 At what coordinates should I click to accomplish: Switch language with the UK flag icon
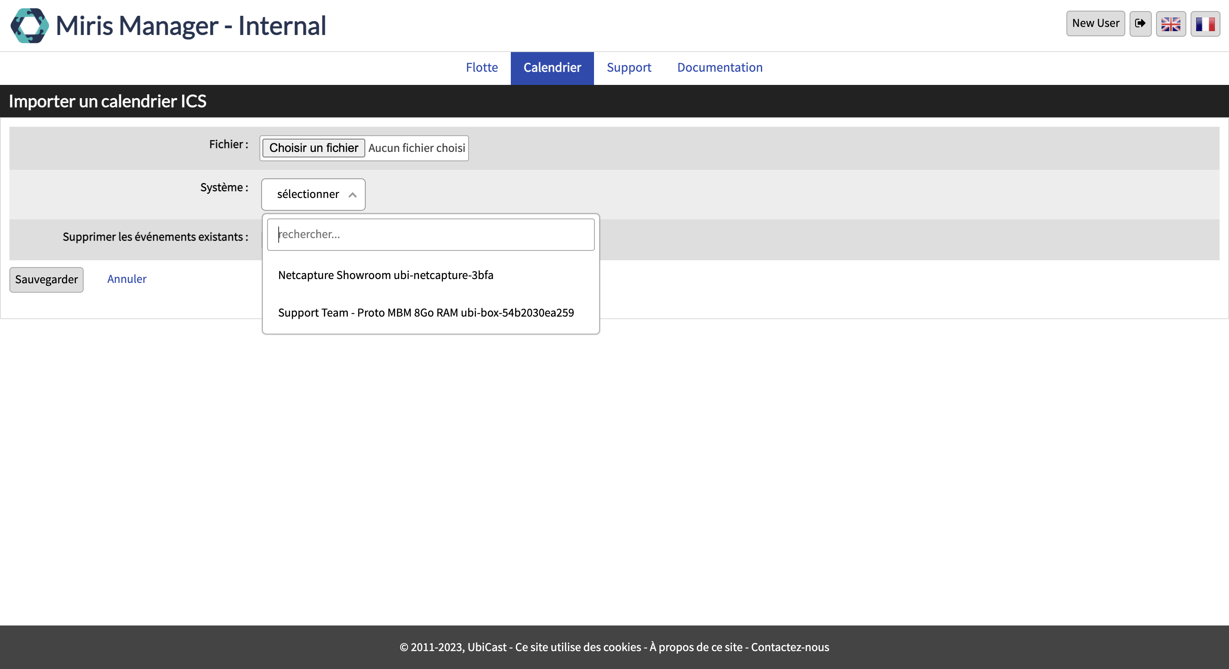[x=1171, y=23]
